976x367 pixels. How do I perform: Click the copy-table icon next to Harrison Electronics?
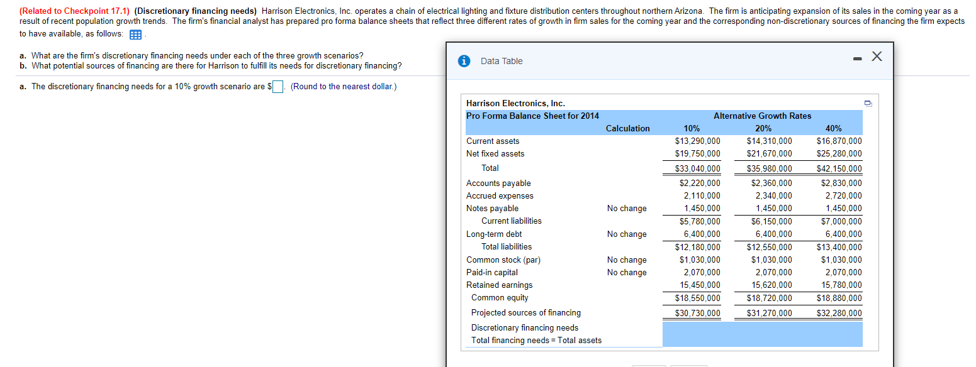(868, 104)
